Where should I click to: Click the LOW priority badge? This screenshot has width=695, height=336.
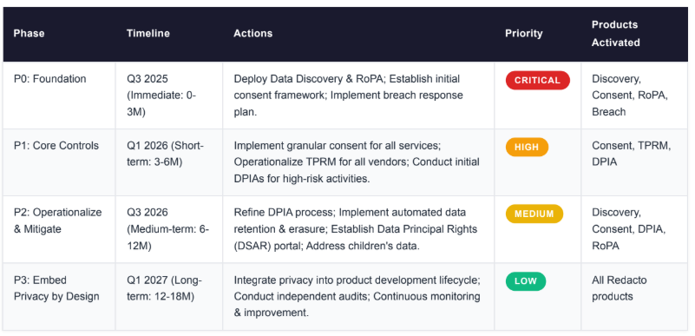pyautogui.click(x=526, y=281)
